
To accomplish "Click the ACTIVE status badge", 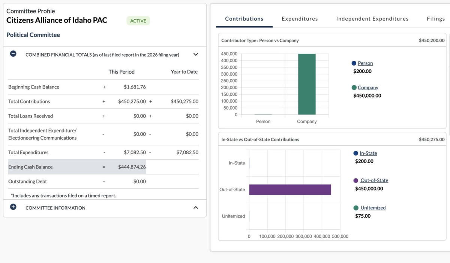I will [x=138, y=21].
